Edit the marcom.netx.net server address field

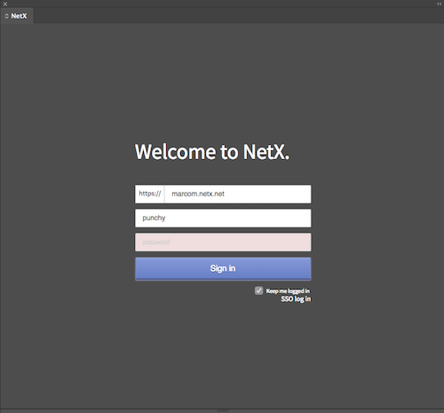[238, 194]
